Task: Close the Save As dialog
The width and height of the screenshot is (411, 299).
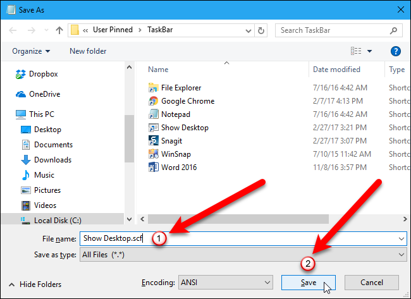Action: (400, 9)
